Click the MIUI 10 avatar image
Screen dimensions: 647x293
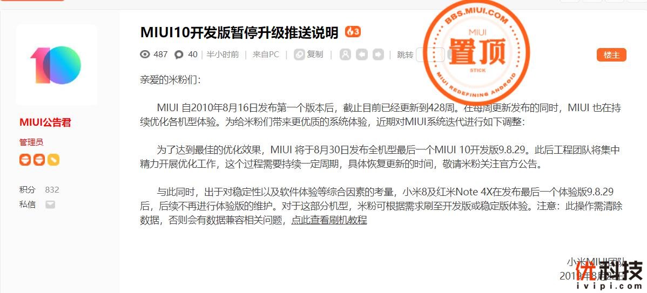[x=57, y=65]
